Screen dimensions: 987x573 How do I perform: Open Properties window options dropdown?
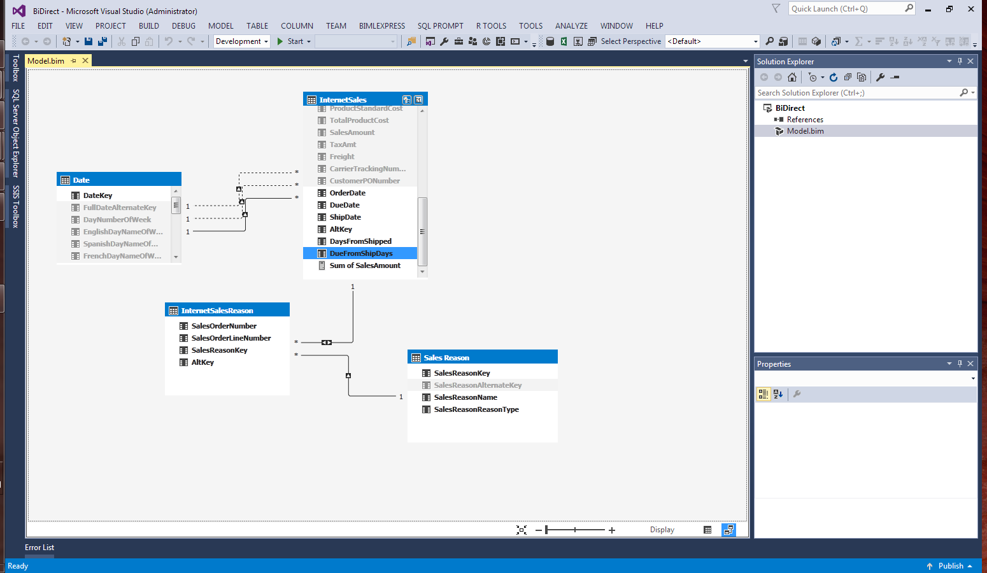[949, 364]
